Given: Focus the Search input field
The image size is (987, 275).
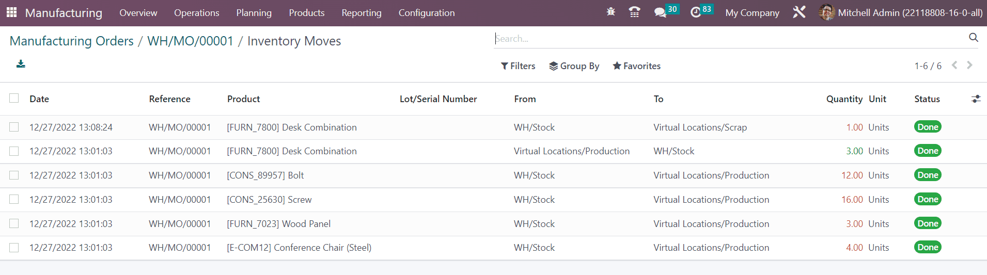Looking at the screenshot, I should coord(730,38).
